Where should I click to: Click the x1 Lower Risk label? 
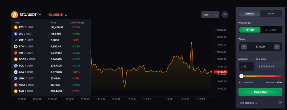tap(246, 82)
